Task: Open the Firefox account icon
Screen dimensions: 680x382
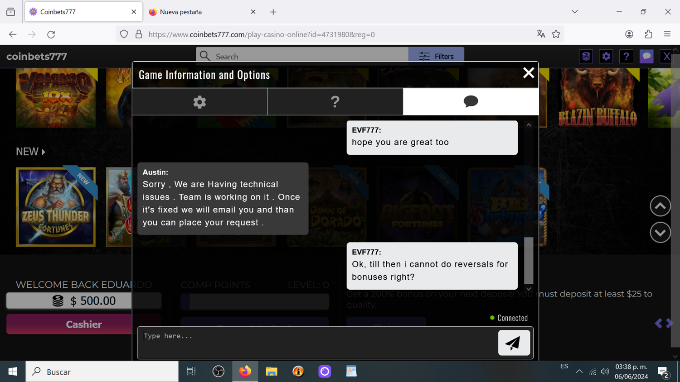Action: [x=629, y=34]
